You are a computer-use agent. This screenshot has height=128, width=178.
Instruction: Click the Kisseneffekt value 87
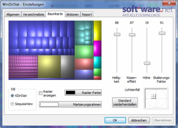pos(132,23)
